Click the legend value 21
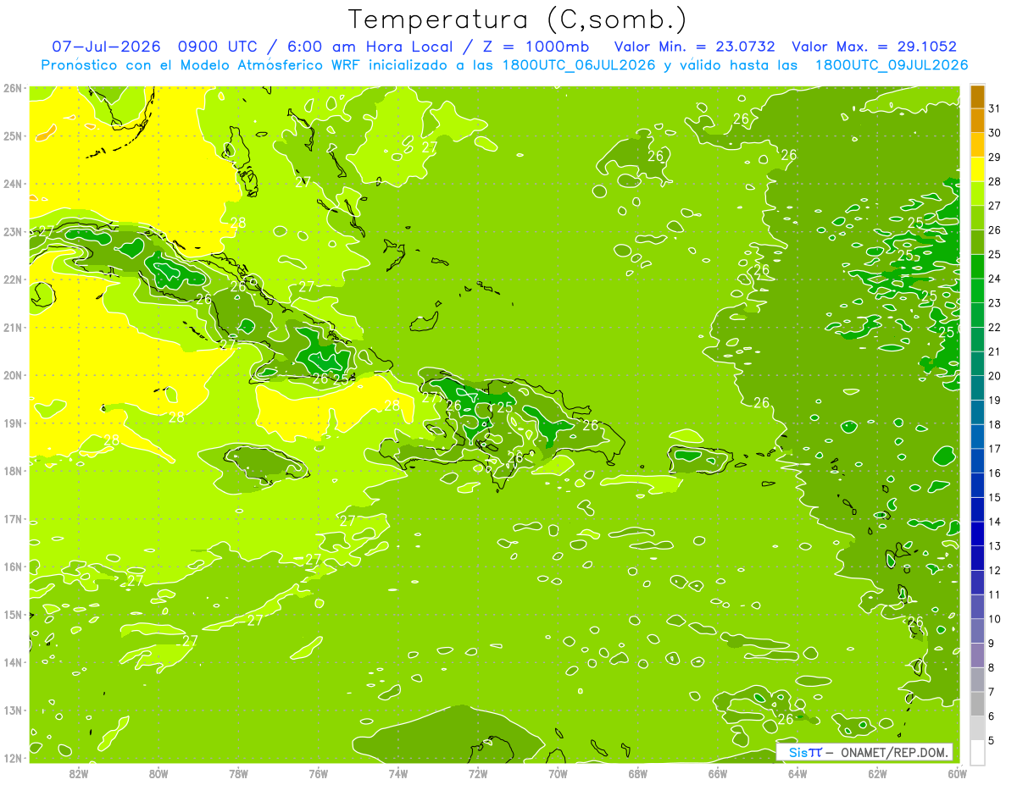The width and height of the screenshot is (1017, 785). [995, 351]
